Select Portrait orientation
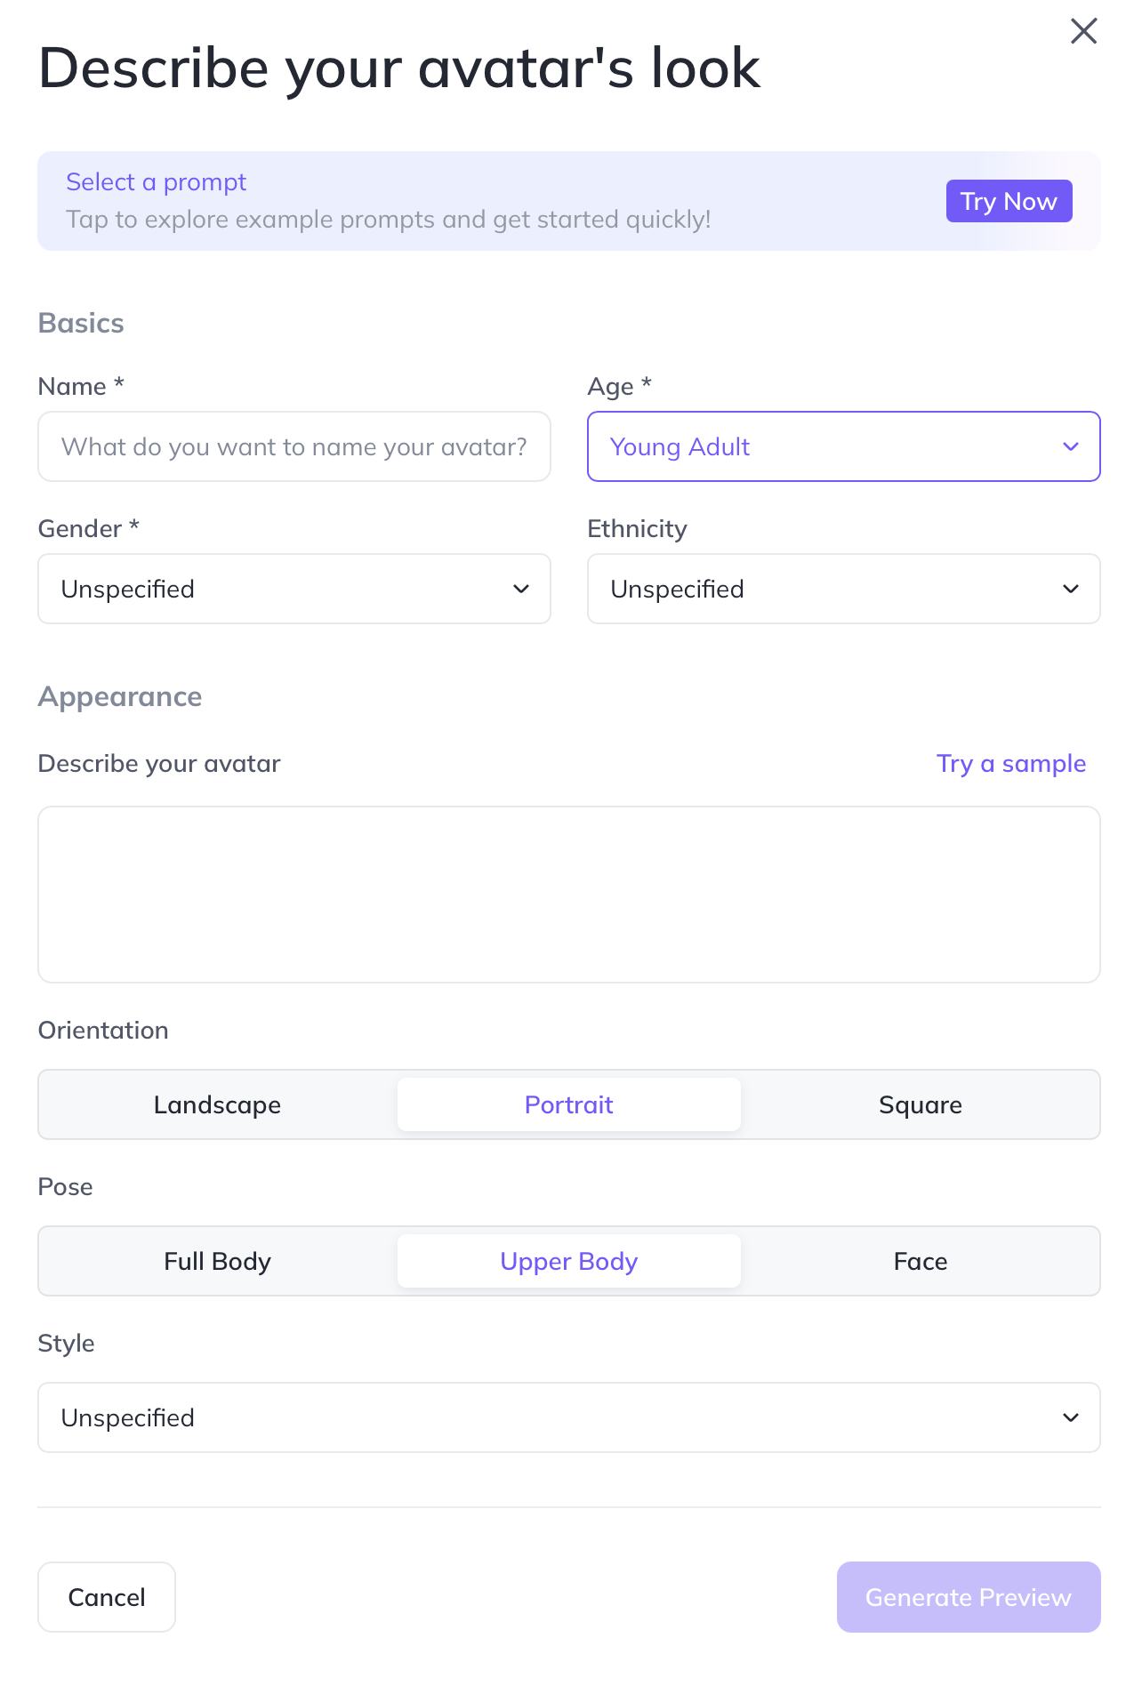 tap(569, 1104)
